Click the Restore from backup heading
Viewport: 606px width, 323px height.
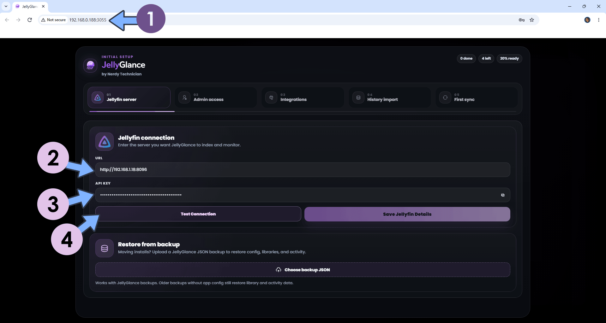(149, 244)
